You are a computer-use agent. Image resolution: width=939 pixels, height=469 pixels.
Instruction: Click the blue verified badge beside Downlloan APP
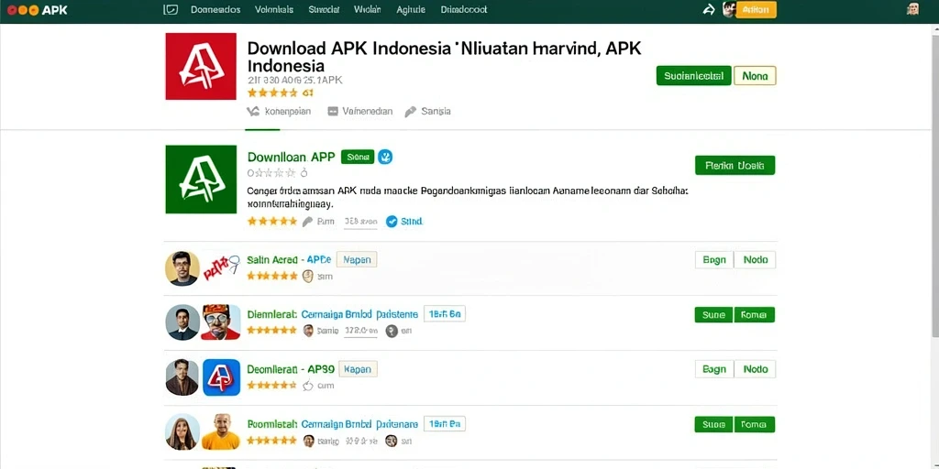(386, 157)
